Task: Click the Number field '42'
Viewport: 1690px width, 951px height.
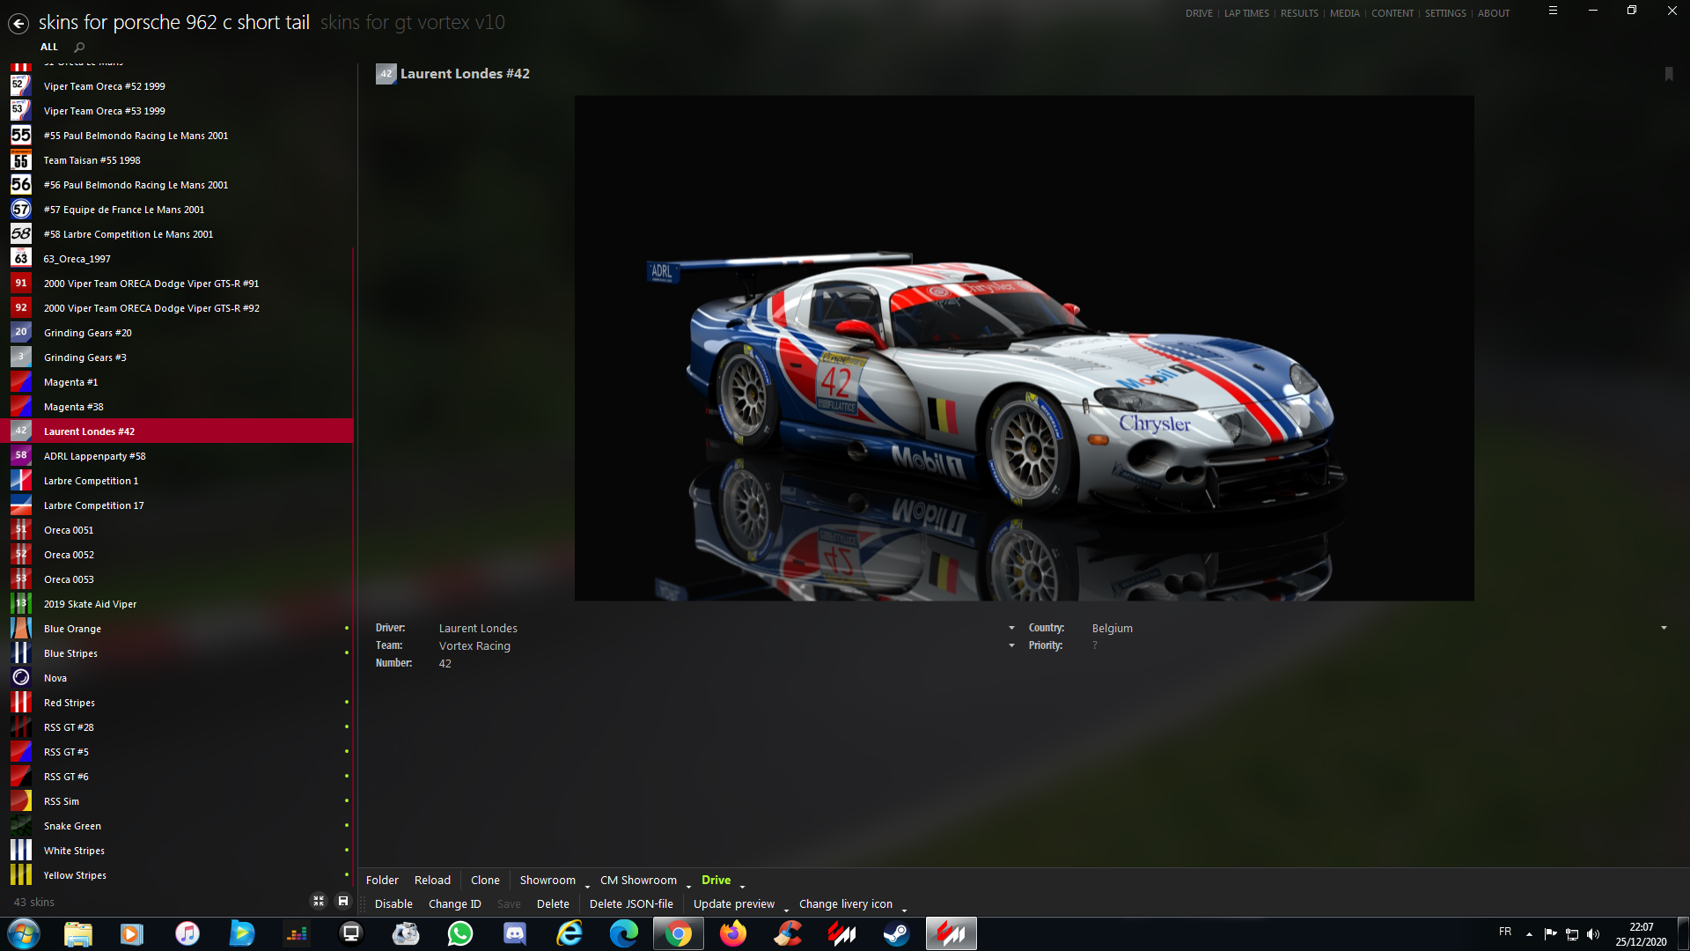Action: (x=445, y=663)
